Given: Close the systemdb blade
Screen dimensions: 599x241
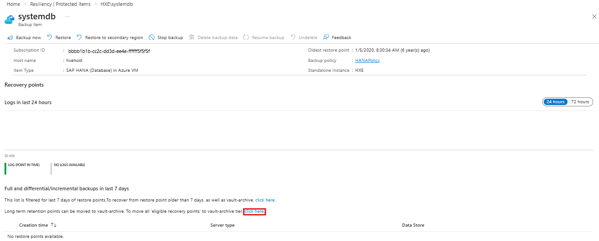Looking at the screenshot, I should tap(594, 16).
